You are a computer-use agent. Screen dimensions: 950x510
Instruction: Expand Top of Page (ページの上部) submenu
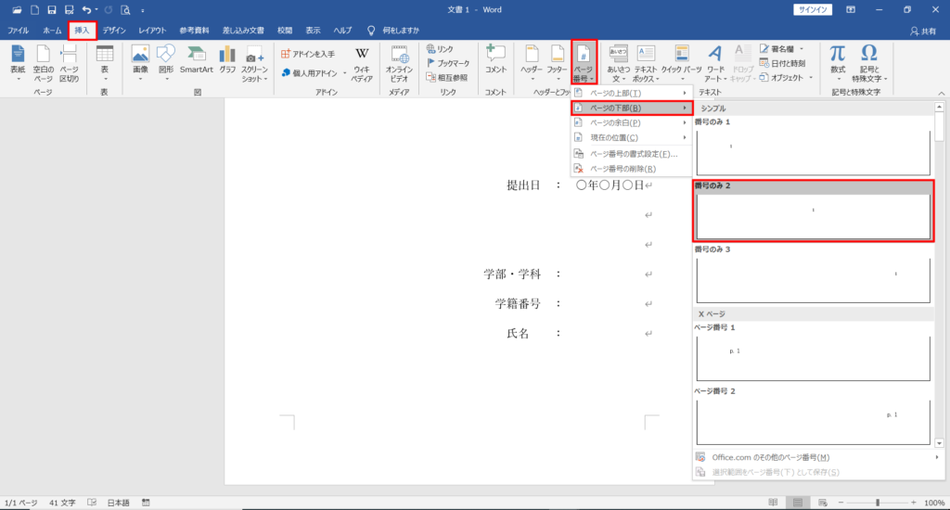(x=631, y=93)
